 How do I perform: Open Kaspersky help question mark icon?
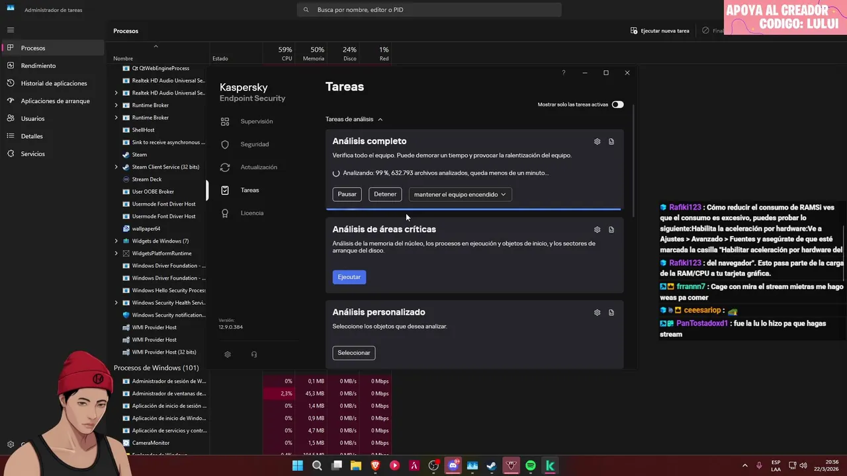564,73
